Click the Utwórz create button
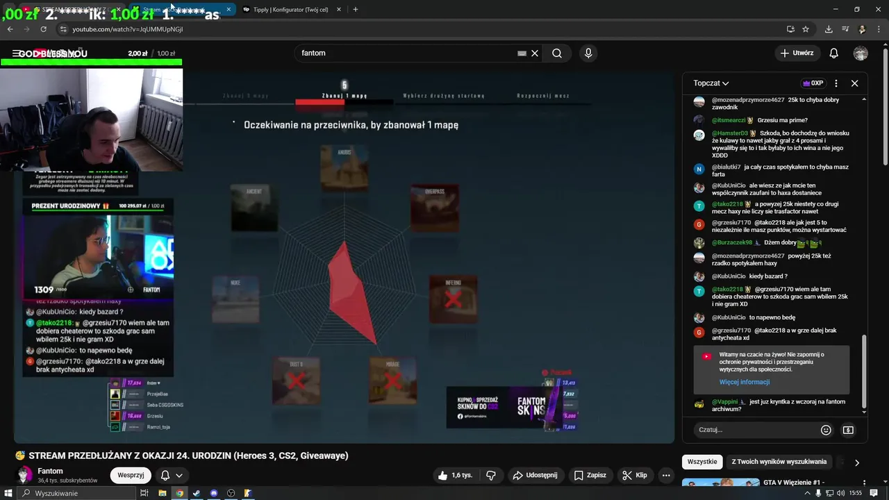Screen dimensions: 889x500 coord(797,53)
